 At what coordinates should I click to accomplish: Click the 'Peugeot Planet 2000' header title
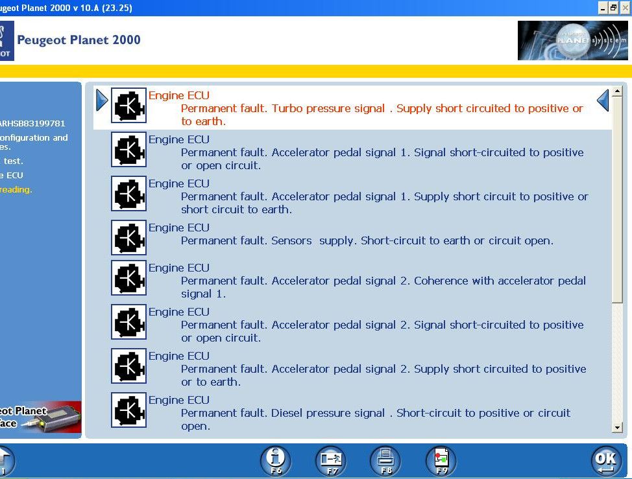tap(79, 40)
